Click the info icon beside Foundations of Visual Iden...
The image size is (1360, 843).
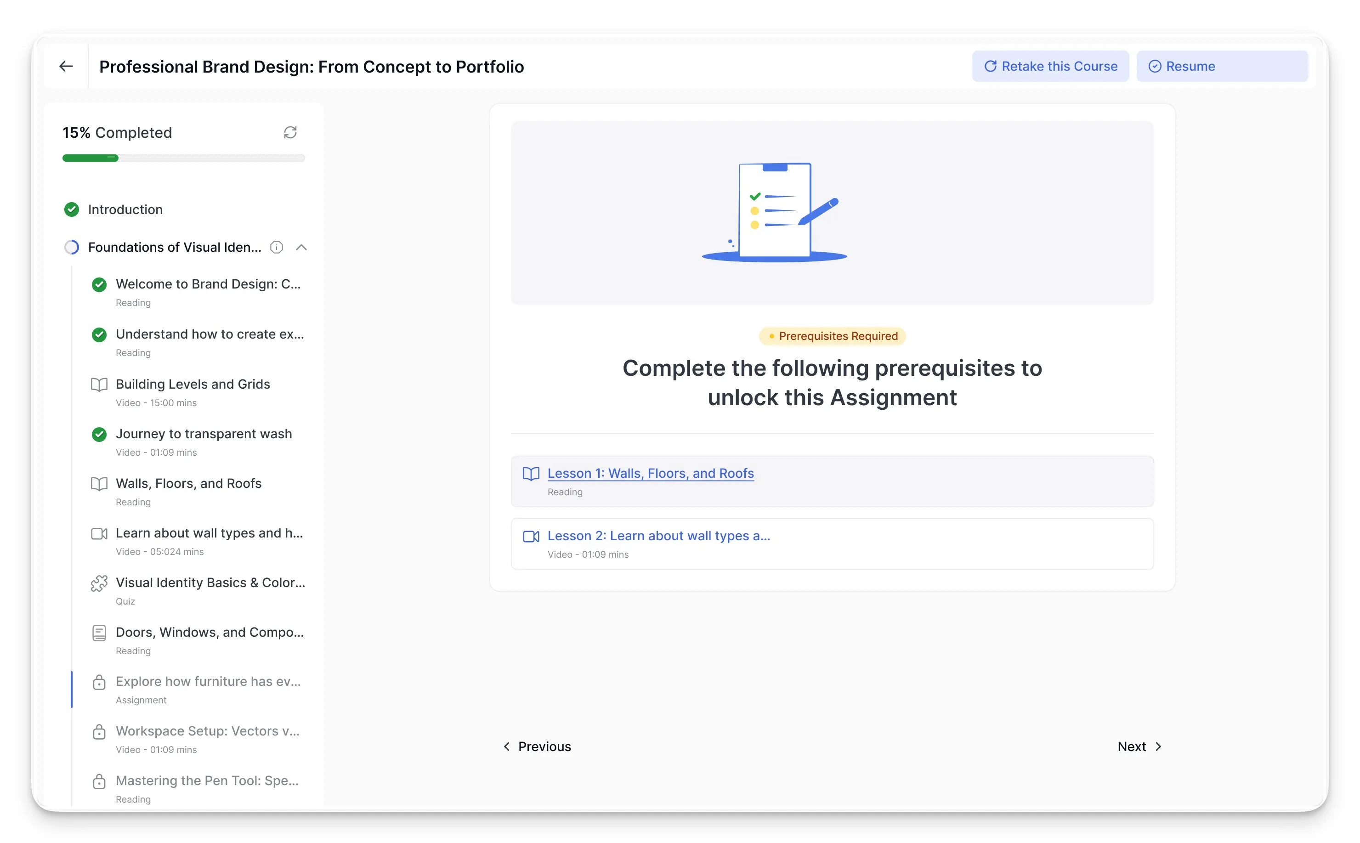point(277,247)
